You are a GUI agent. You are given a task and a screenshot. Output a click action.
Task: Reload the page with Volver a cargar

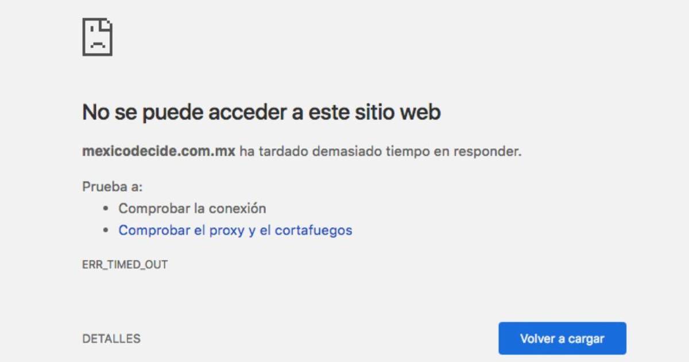click(x=562, y=338)
